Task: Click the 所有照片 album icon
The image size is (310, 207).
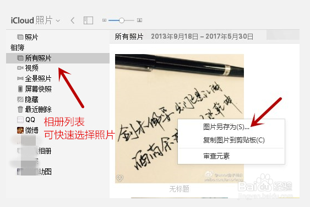Action: pos(20,58)
